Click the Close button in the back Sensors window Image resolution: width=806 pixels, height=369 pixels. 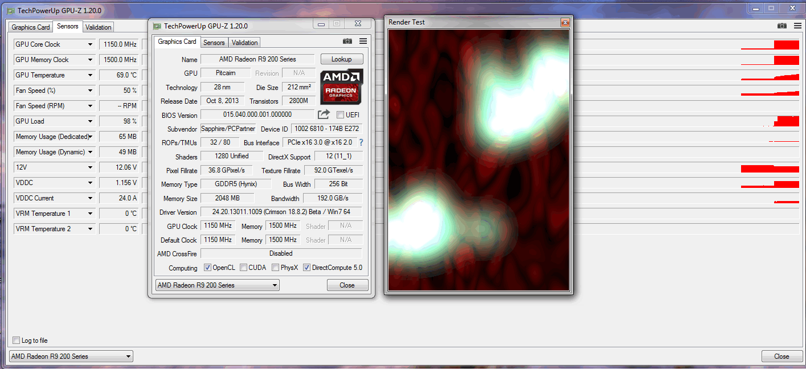(782, 356)
